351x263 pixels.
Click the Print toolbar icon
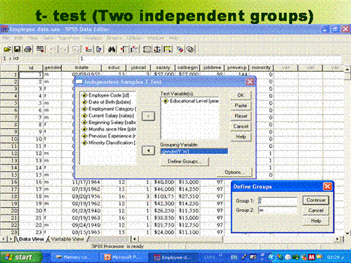coord(28,49)
